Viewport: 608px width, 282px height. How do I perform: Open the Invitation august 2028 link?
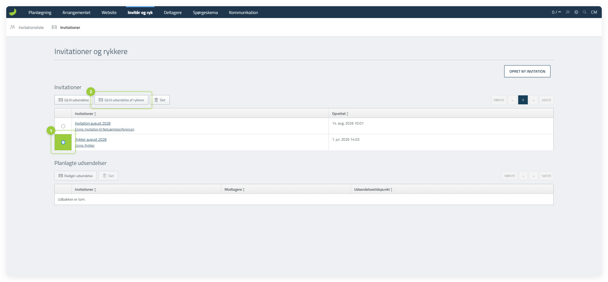click(93, 123)
